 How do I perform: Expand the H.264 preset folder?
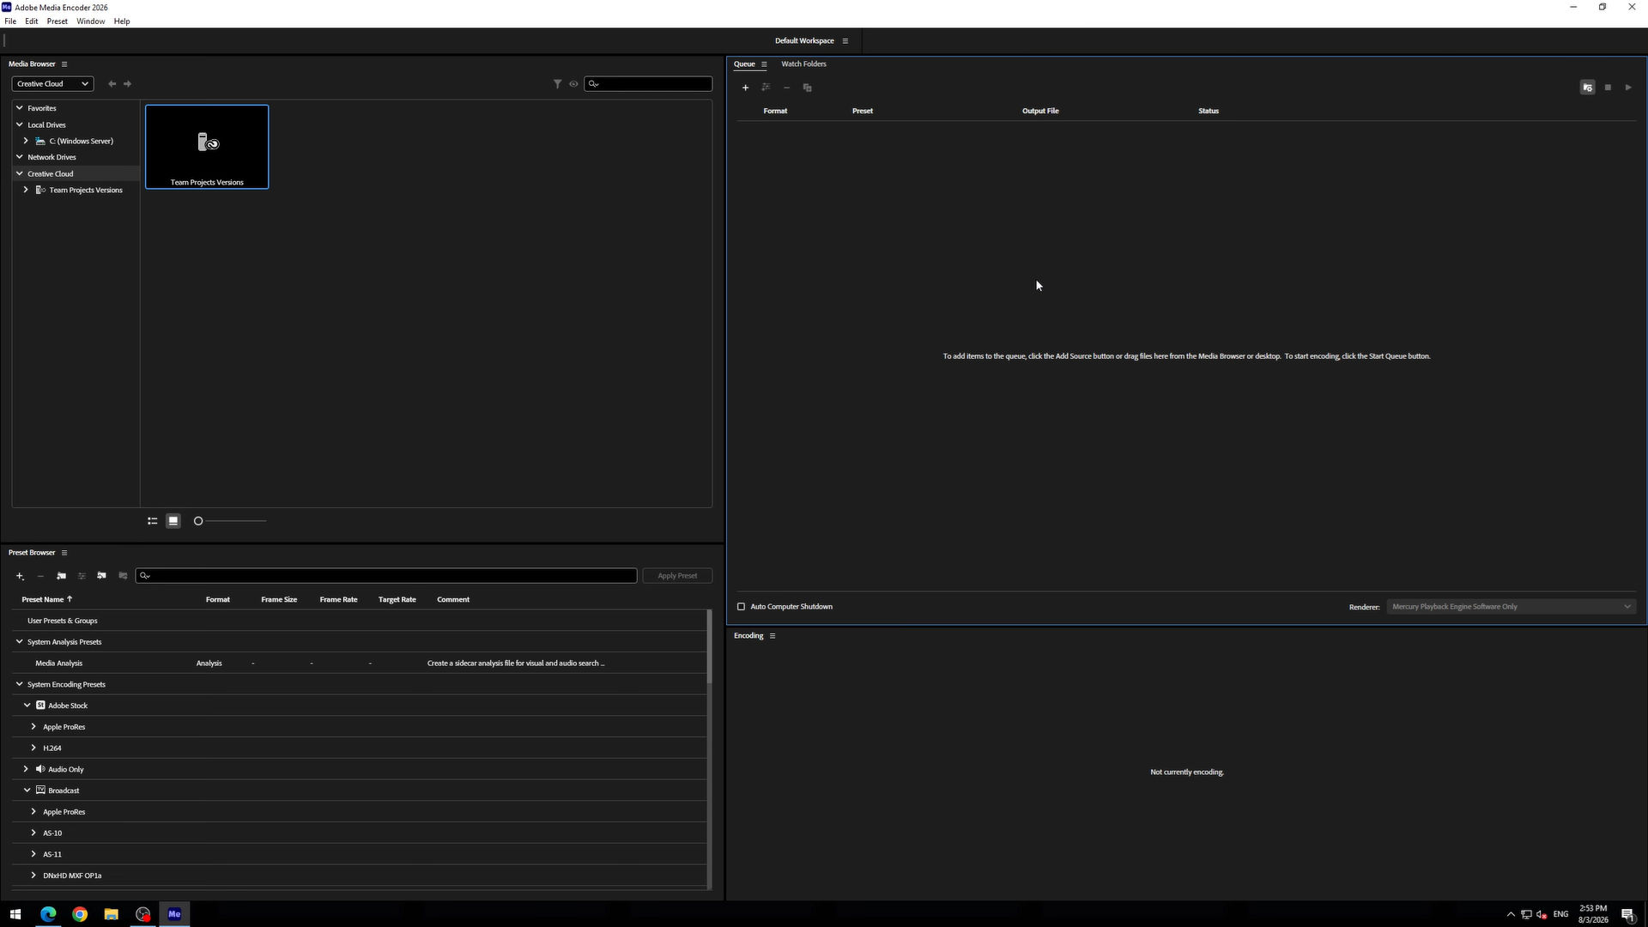click(33, 748)
